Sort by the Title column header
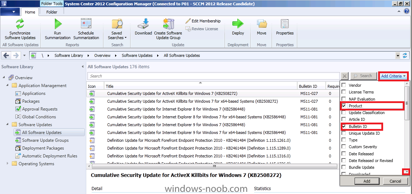The image size is (412, 194). 201,86
